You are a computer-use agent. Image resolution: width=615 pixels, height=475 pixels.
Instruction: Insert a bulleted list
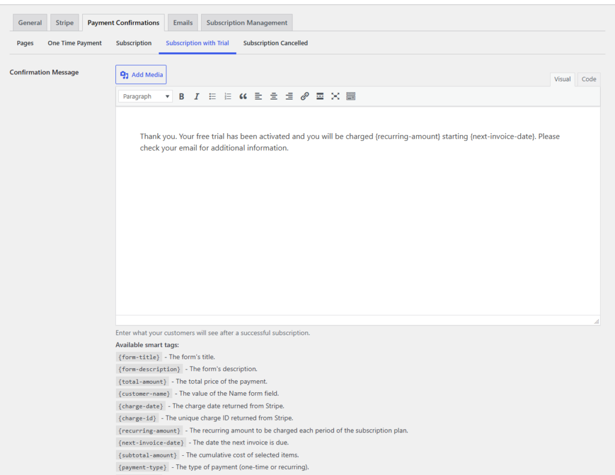[x=212, y=97]
